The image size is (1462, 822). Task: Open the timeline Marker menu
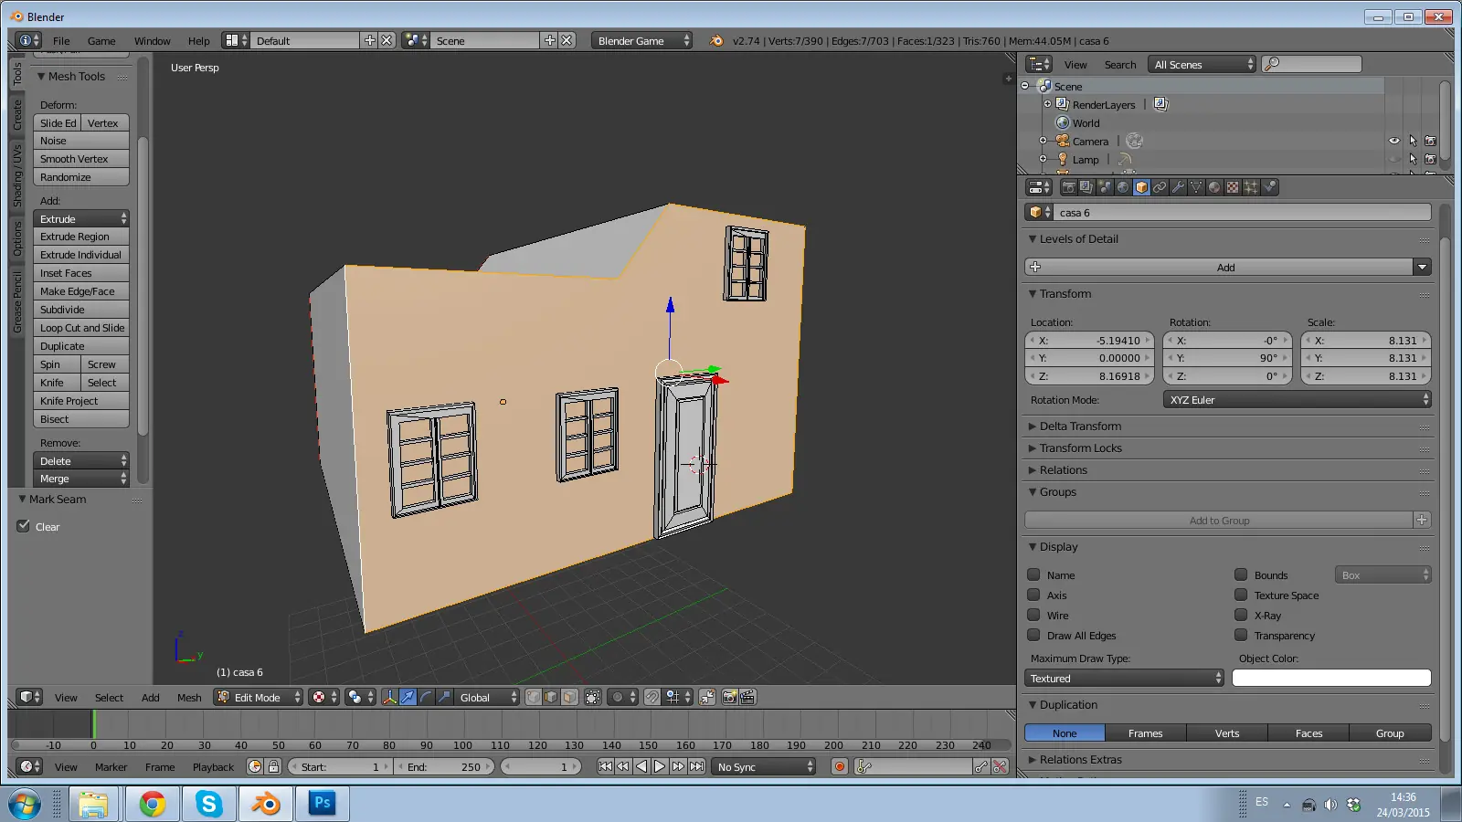click(x=111, y=766)
